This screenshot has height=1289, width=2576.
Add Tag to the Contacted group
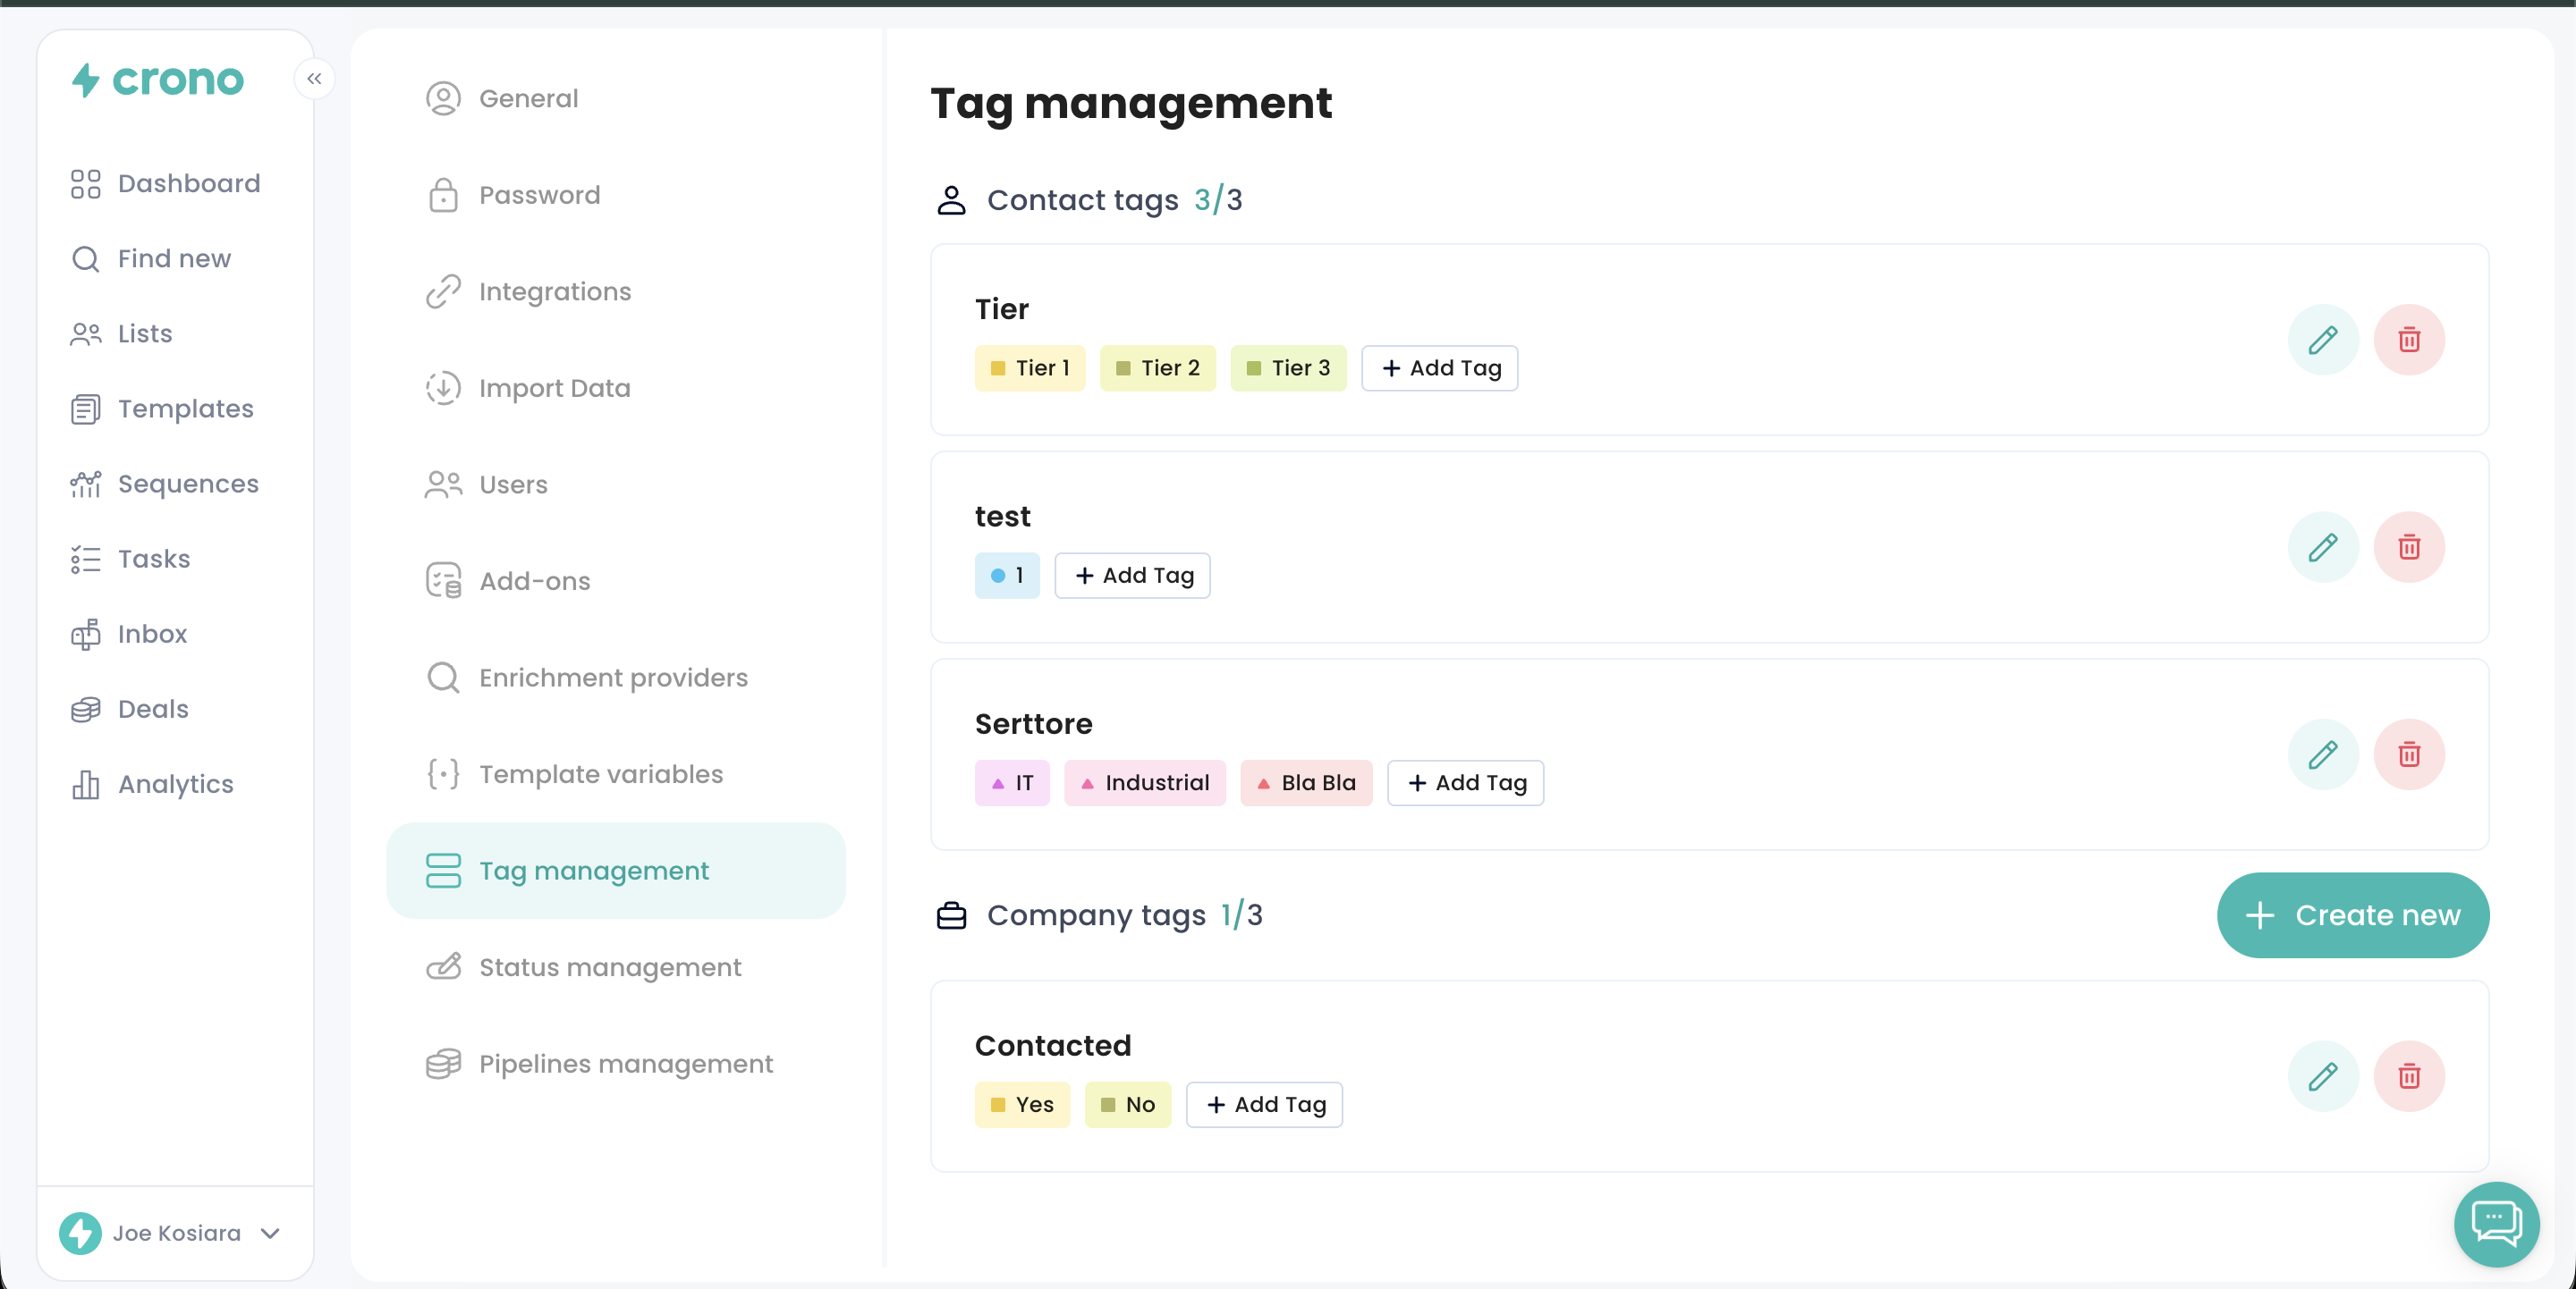tap(1264, 1105)
